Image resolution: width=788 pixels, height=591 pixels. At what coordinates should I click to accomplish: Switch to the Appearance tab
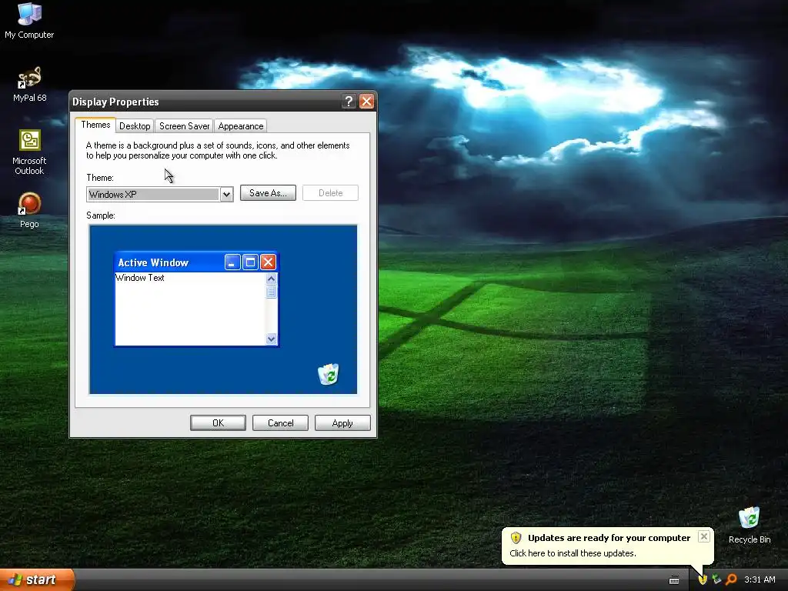click(x=240, y=126)
